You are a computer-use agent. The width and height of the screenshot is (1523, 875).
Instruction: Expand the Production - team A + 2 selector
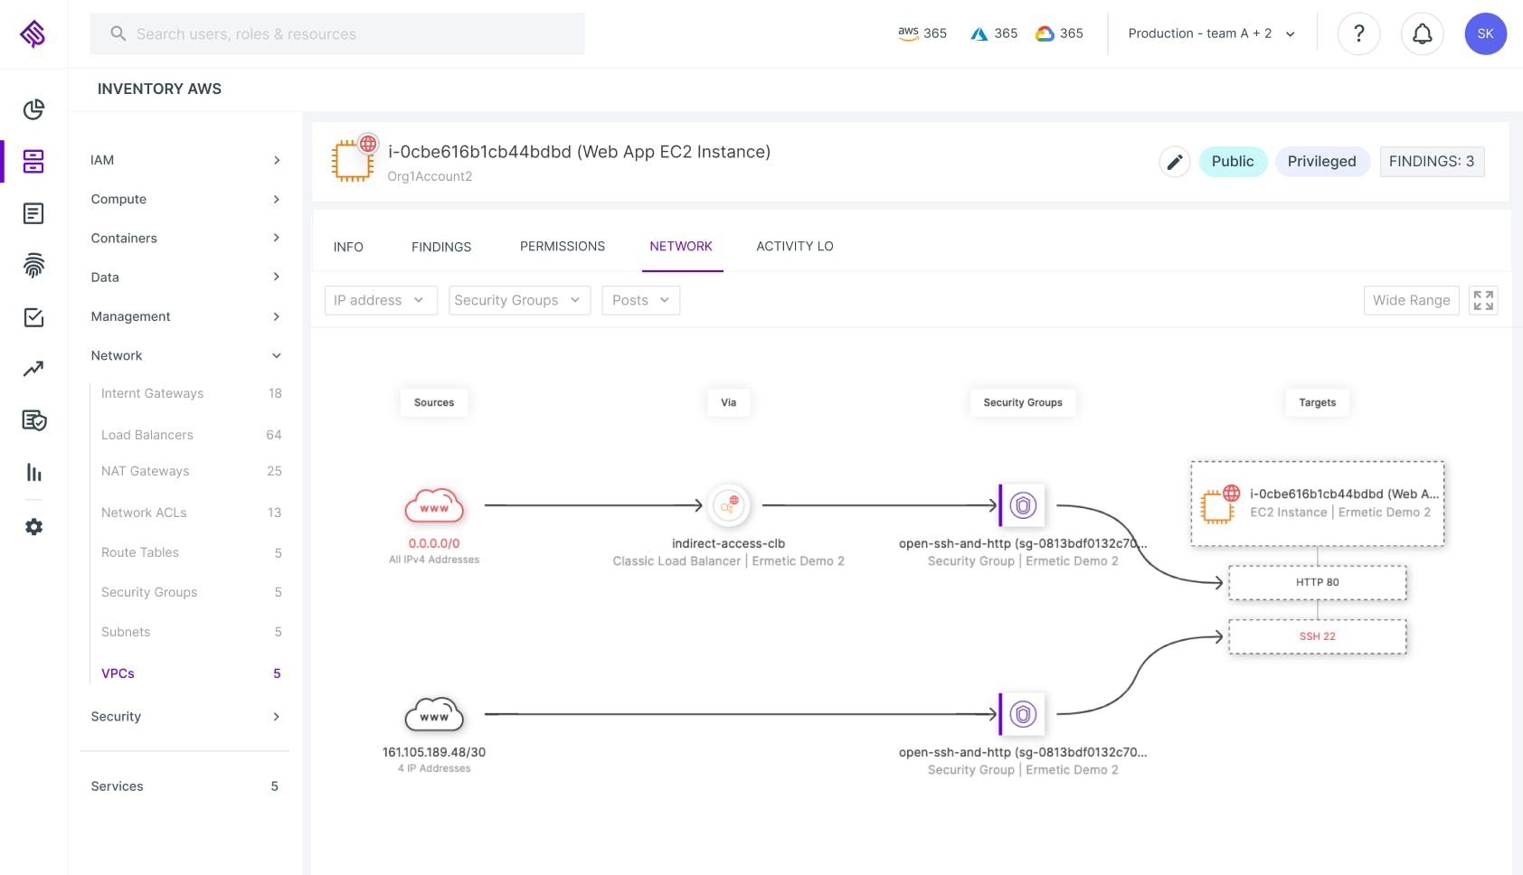coord(1211,34)
